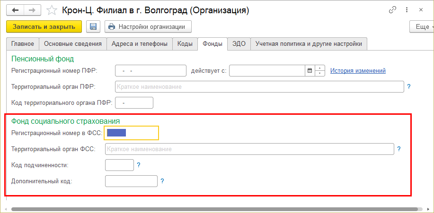Open the 'Еще' dropdown menu

click(422, 27)
